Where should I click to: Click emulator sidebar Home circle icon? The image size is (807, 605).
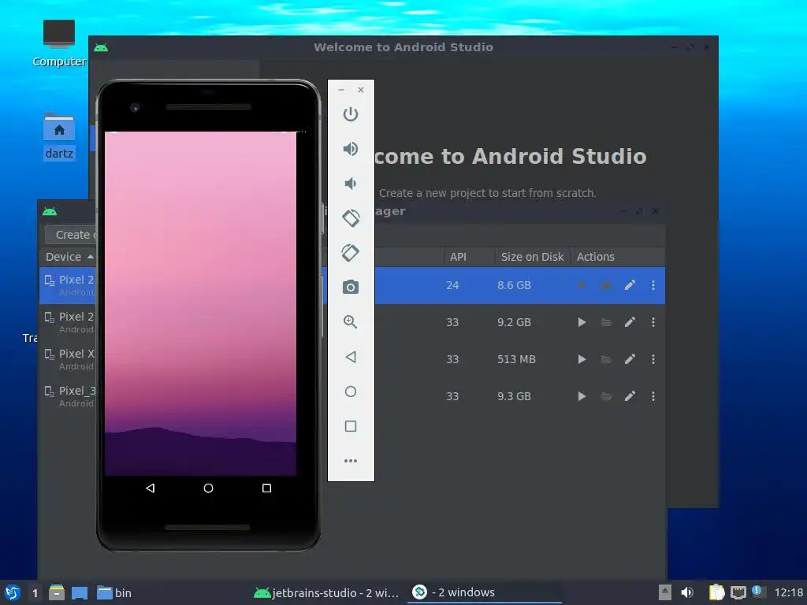351,392
